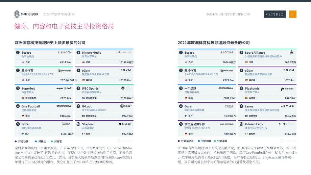Click the amount €136.0百万
Image resolution: width=311 pixels, height=175 pixels.
tap(127, 62)
